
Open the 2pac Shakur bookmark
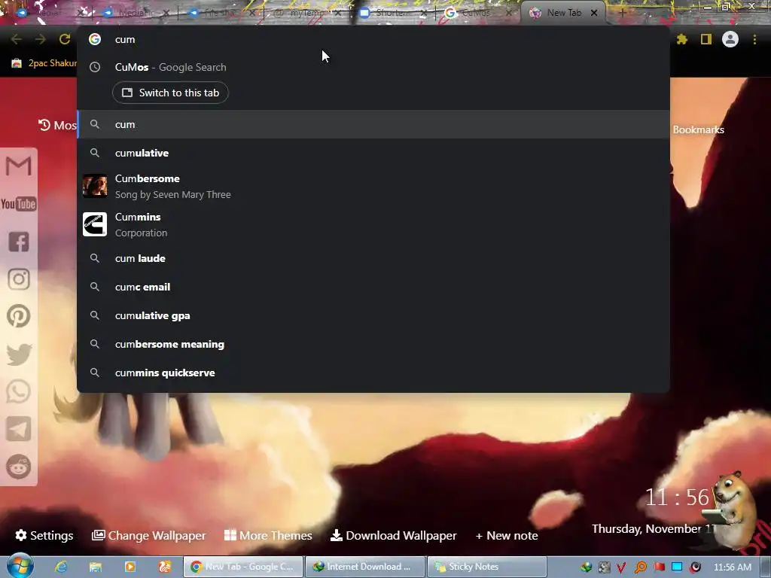pyautogui.click(x=44, y=63)
